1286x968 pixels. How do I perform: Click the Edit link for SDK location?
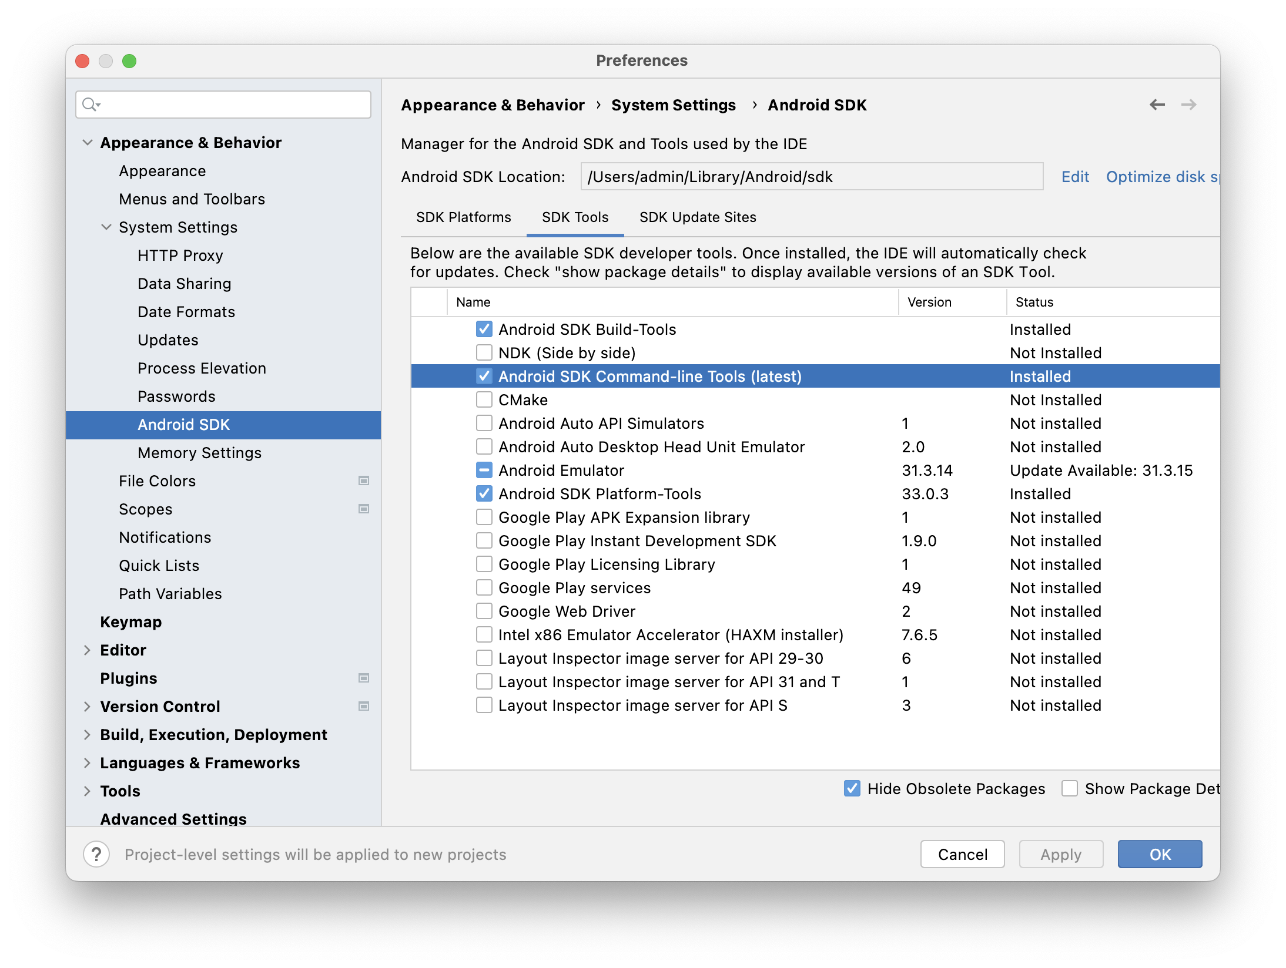[x=1074, y=177]
